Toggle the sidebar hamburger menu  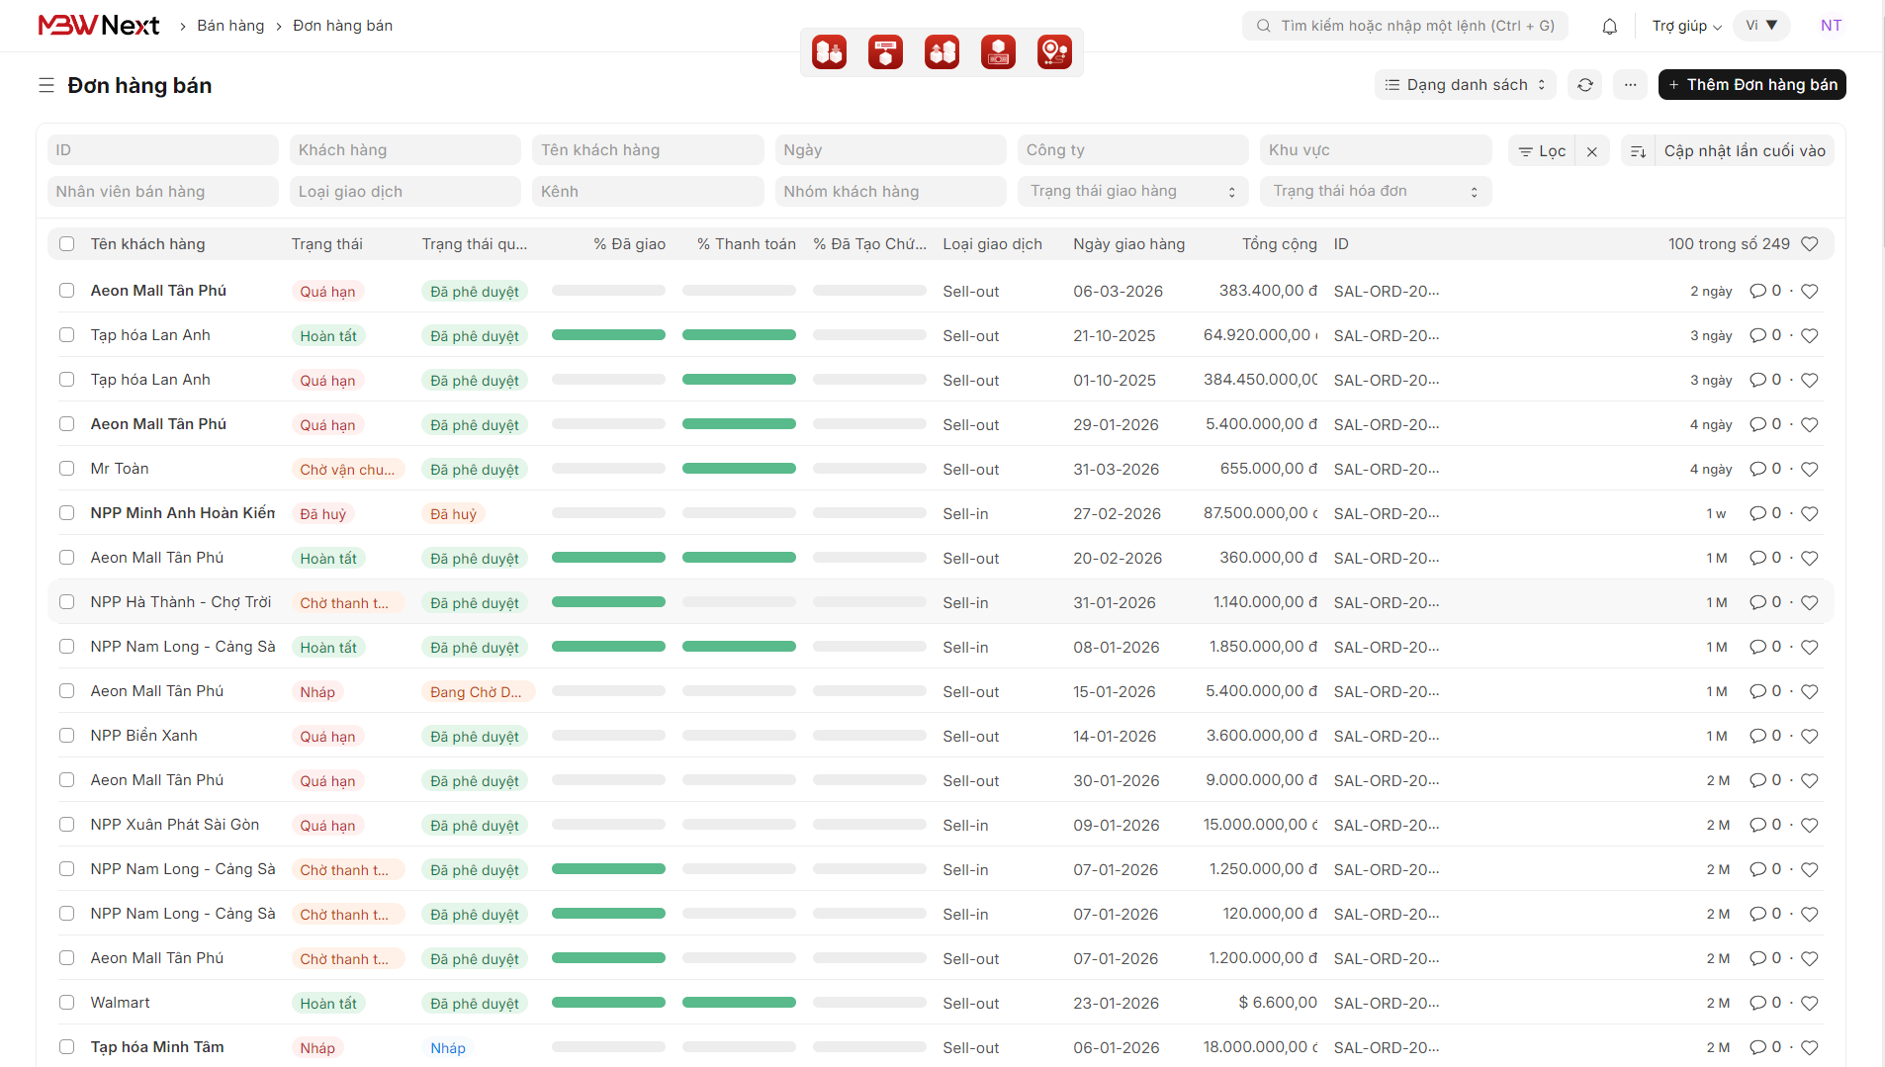click(46, 86)
